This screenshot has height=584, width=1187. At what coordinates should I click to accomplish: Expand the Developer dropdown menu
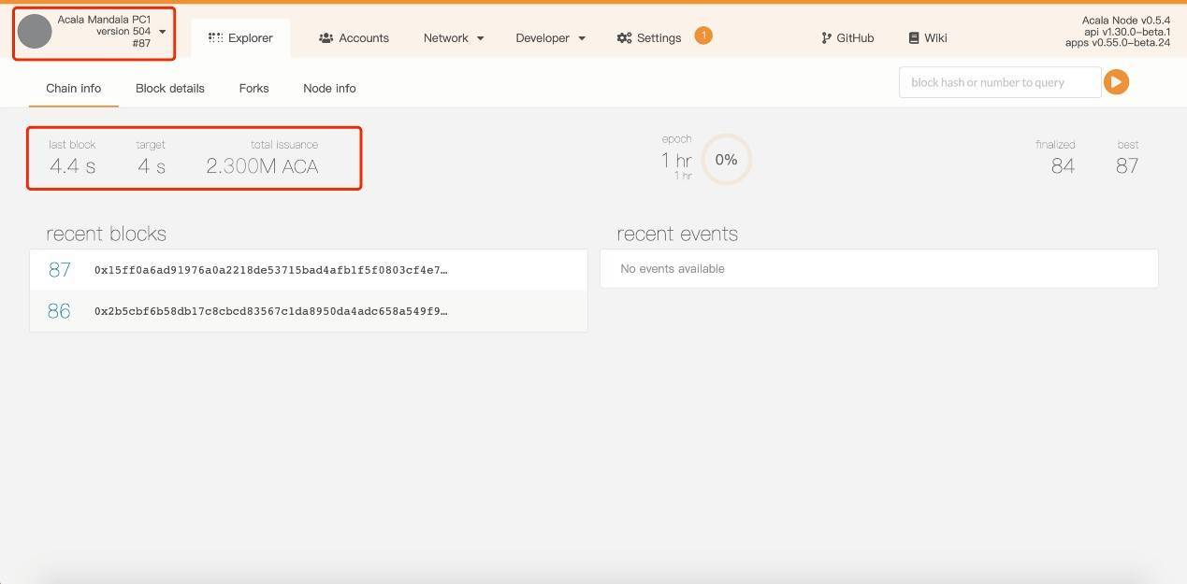point(550,38)
